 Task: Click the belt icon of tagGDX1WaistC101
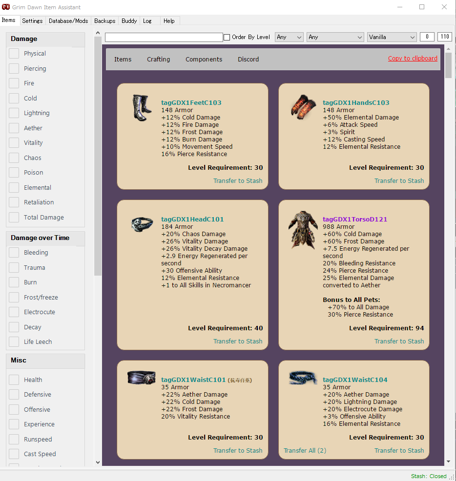tap(141, 377)
